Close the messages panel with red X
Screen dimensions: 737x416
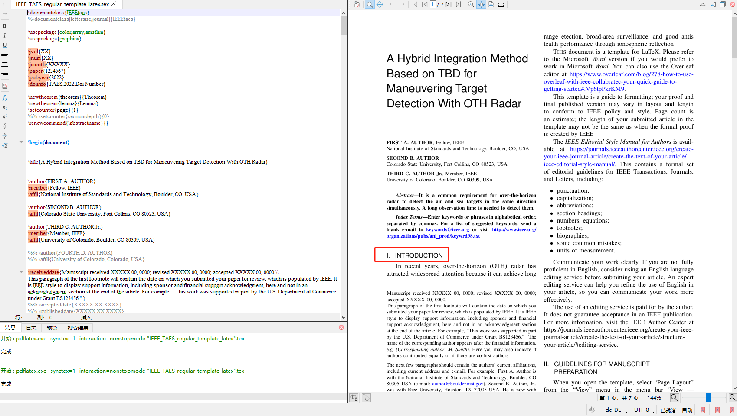pos(341,327)
